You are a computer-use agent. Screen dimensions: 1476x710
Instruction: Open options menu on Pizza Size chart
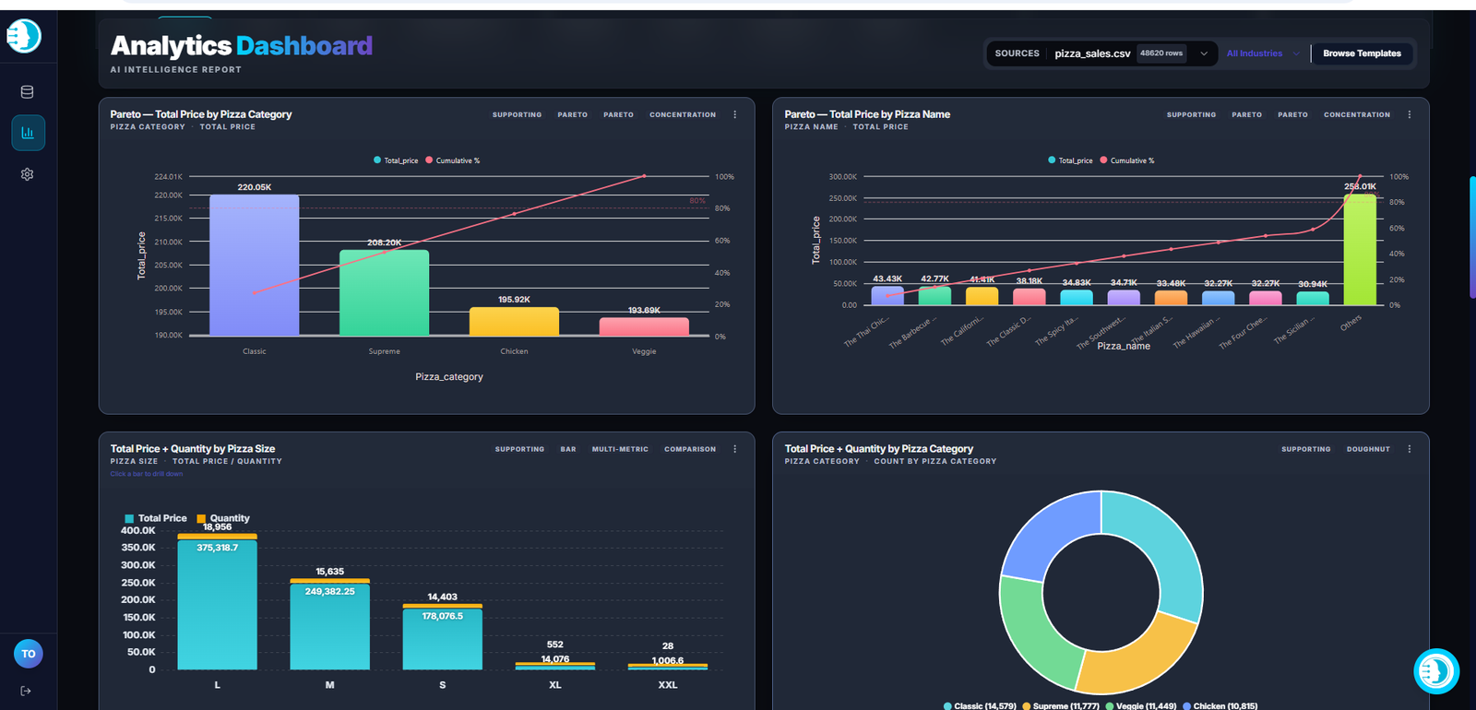click(735, 449)
